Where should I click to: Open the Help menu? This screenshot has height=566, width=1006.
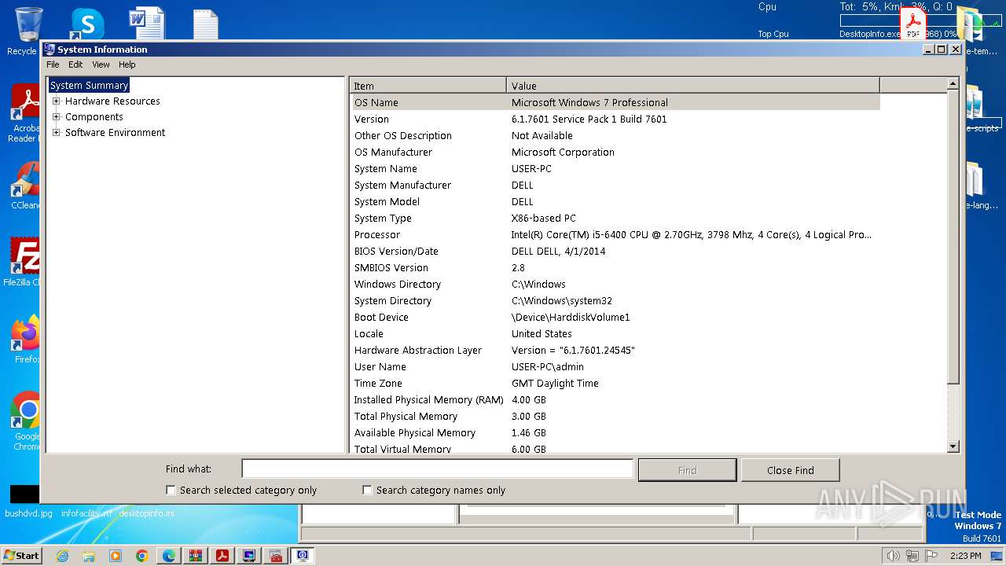tap(127, 64)
